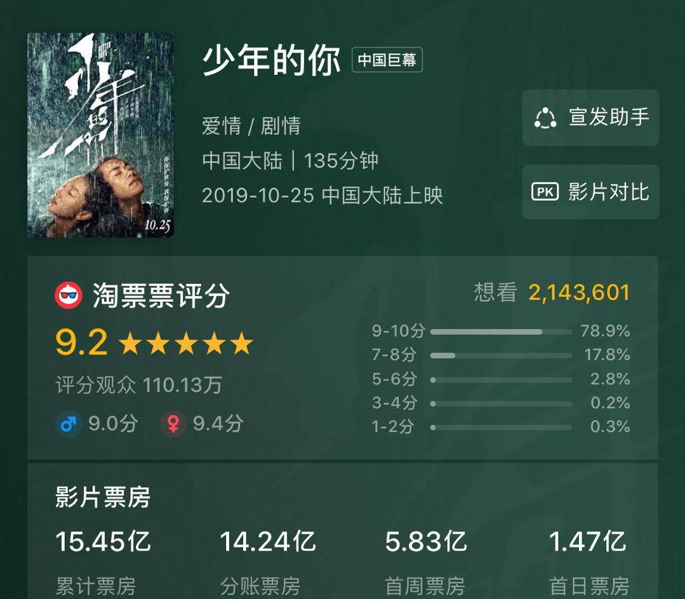Tap the 少年的你 movie title
Viewport: 685px width, 599px height.
tap(271, 60)
